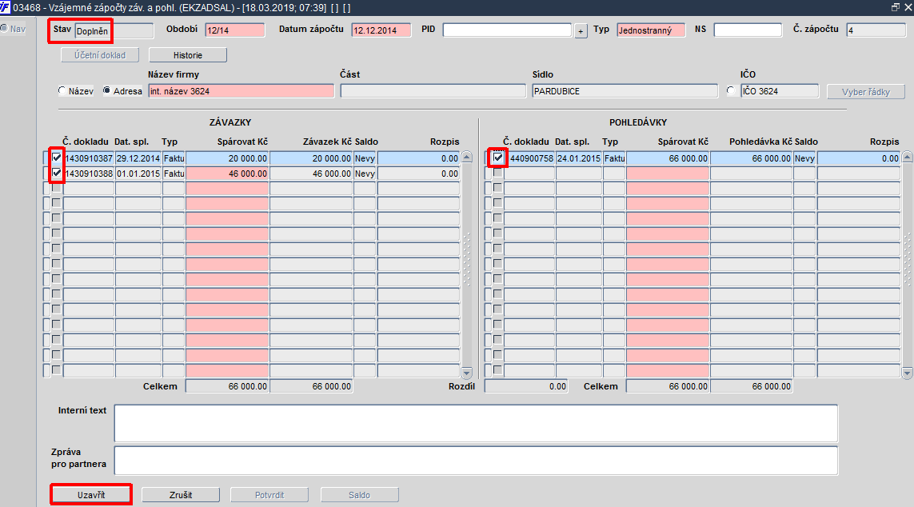Select the Název radio button

62,91
